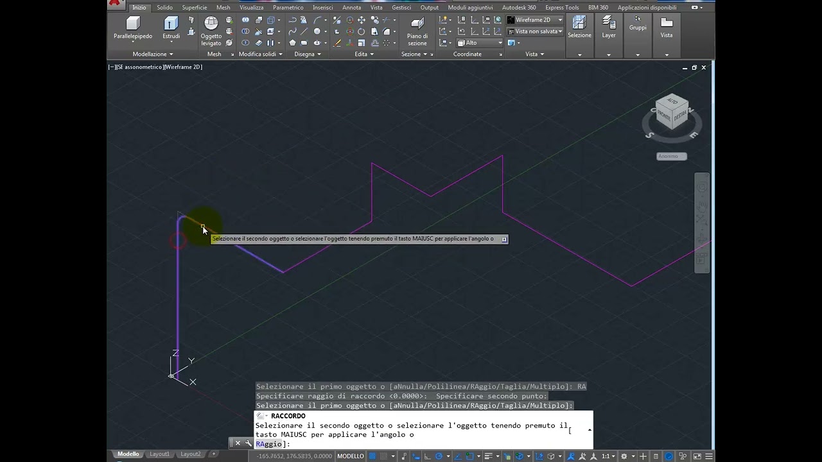Viewport: 822px width, 462px height.
Task: Expand the Modellazione panel
Action: click(x=153, y=54)
